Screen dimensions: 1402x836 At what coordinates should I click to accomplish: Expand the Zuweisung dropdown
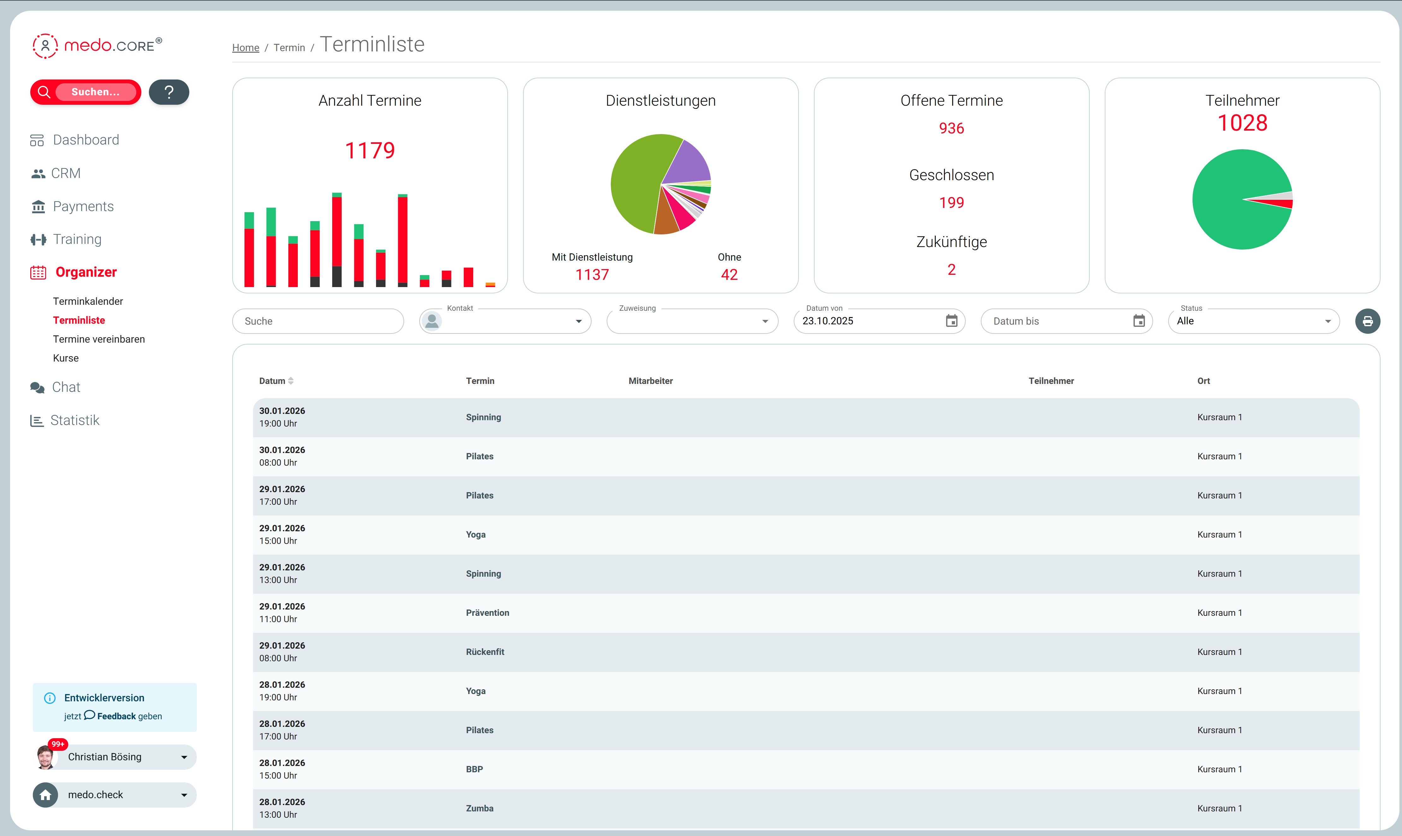coord(765,321)
